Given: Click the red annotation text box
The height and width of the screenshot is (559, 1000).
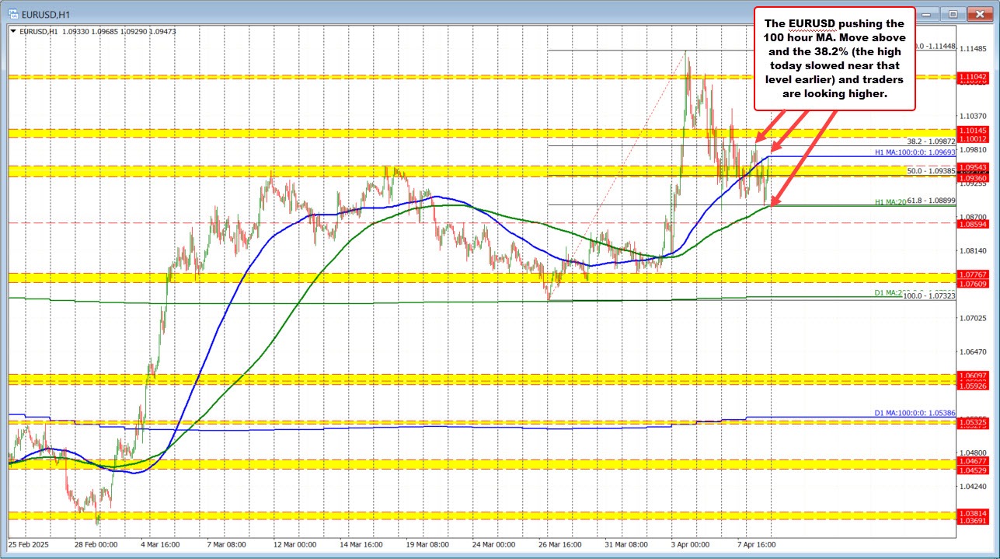Looking at the screenshot, I should (835, 58).
